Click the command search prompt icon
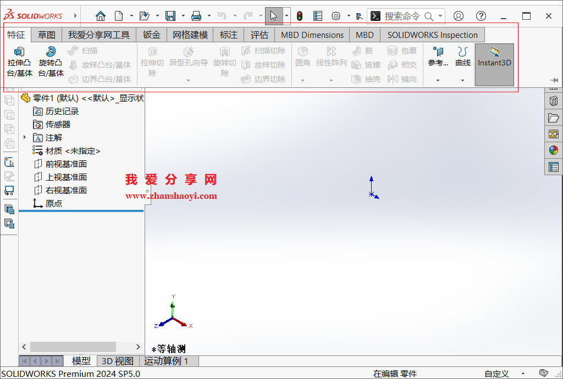 375,16
